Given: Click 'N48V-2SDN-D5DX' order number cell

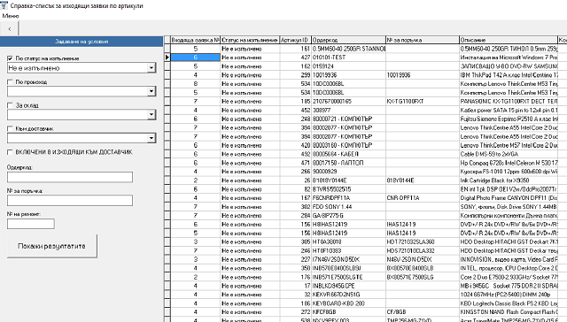Looking at the screenshot, I should (423, 259).
